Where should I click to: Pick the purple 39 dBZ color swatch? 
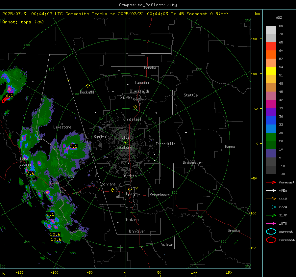tap(271, 112)
